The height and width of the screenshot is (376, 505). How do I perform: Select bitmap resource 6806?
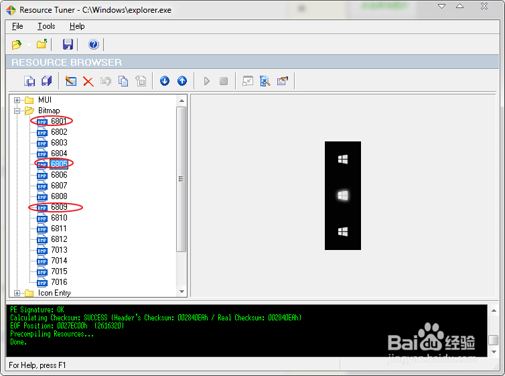tap(59, 175)
